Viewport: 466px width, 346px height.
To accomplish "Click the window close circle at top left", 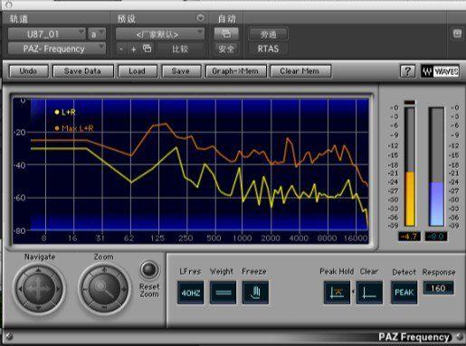I will pos(9,5).
